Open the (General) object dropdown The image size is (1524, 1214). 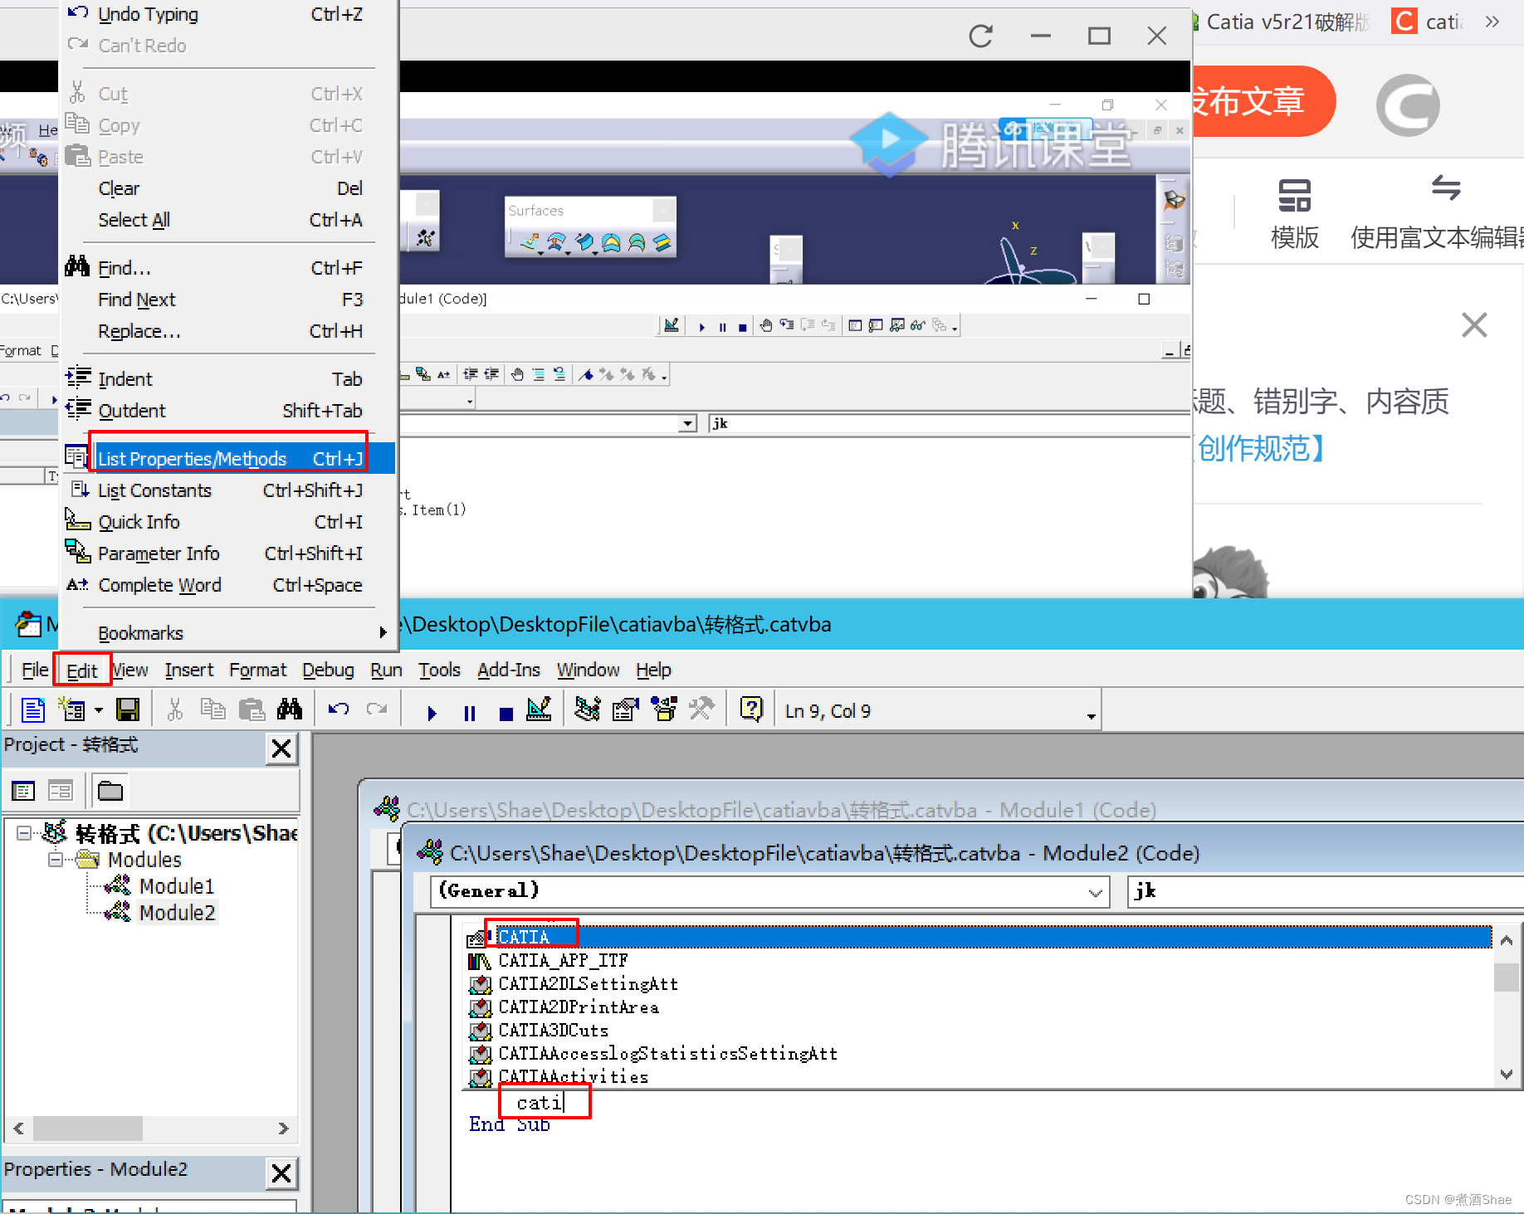coord(1095,892)
